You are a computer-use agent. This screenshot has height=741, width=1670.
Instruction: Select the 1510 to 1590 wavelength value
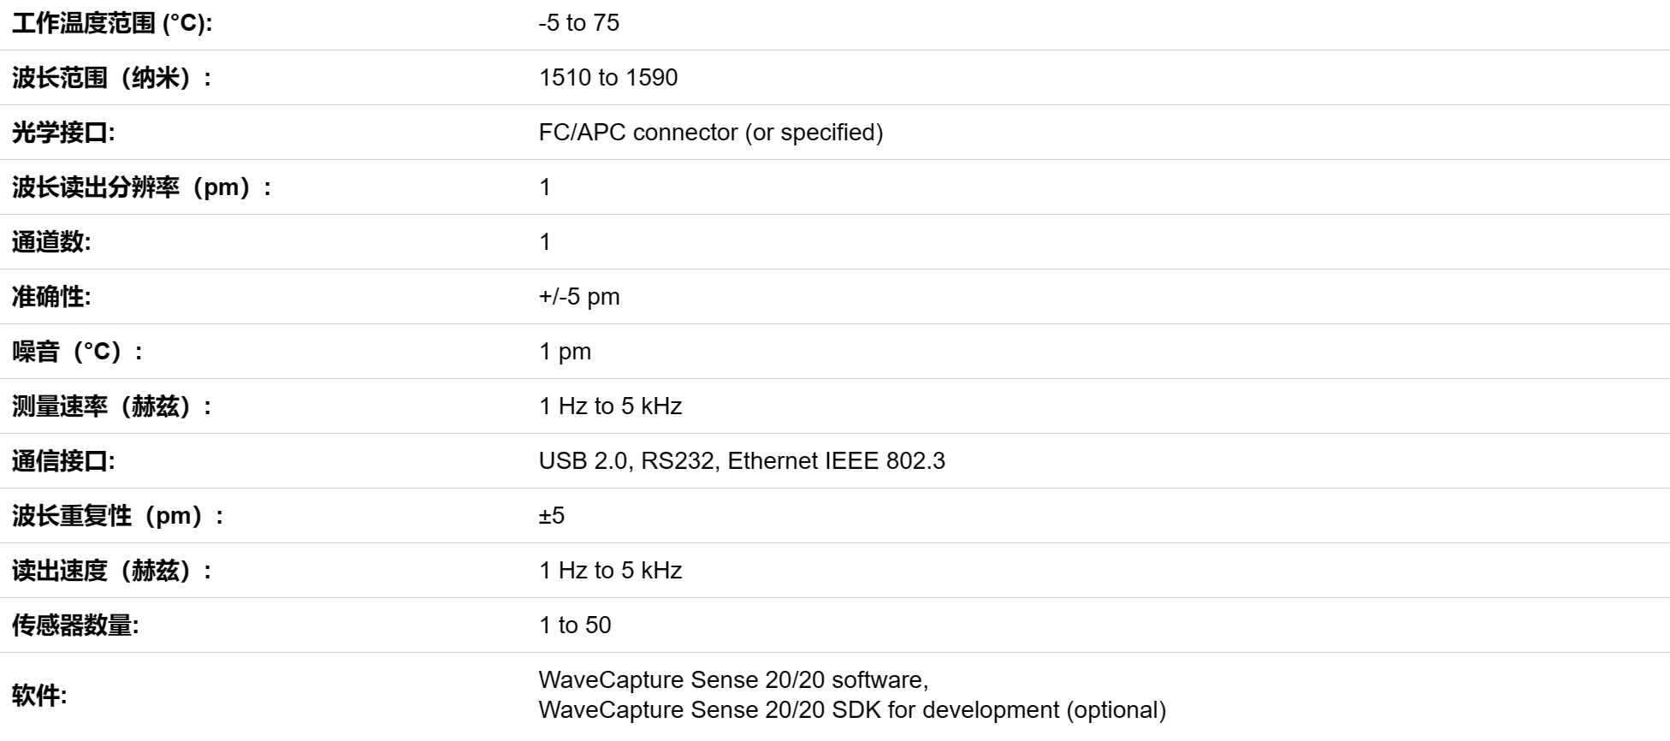pos(608,78)
